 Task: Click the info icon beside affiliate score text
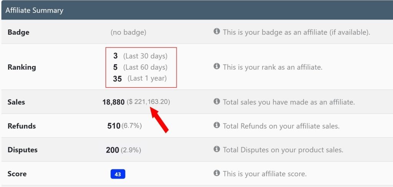point(216,173)
